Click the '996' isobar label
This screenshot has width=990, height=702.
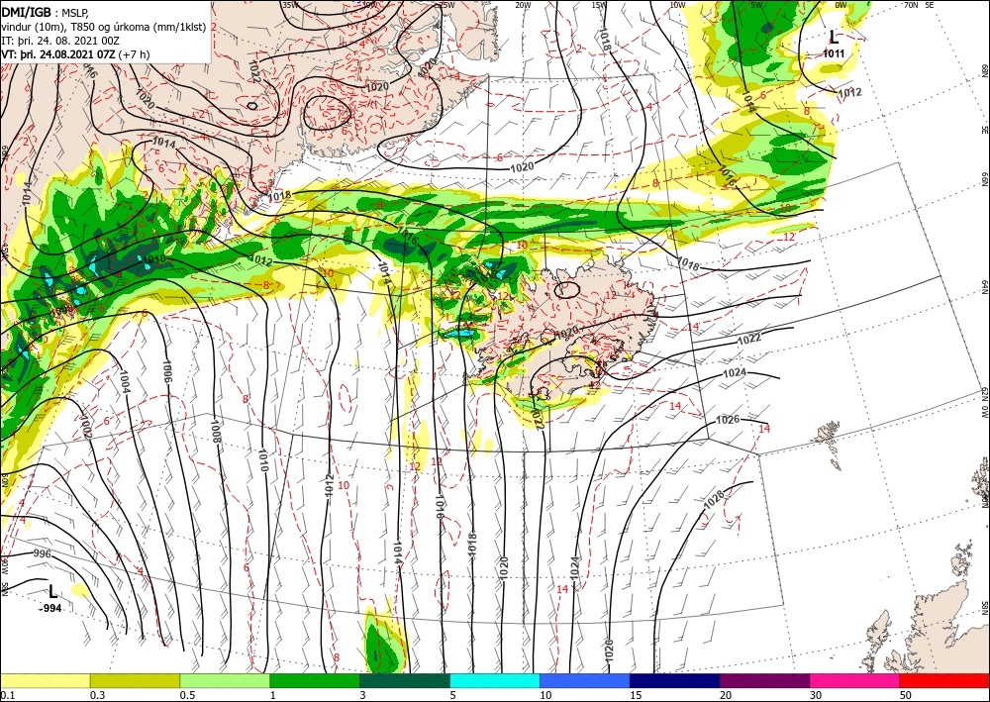[42, 553]
